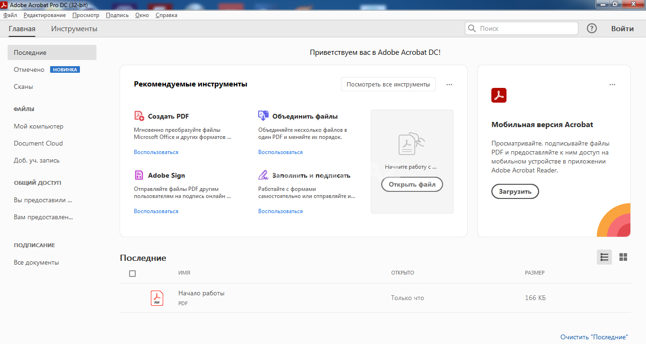Open the Подпись menu
The height and width of the screenshot is (344, 646).
117,15
